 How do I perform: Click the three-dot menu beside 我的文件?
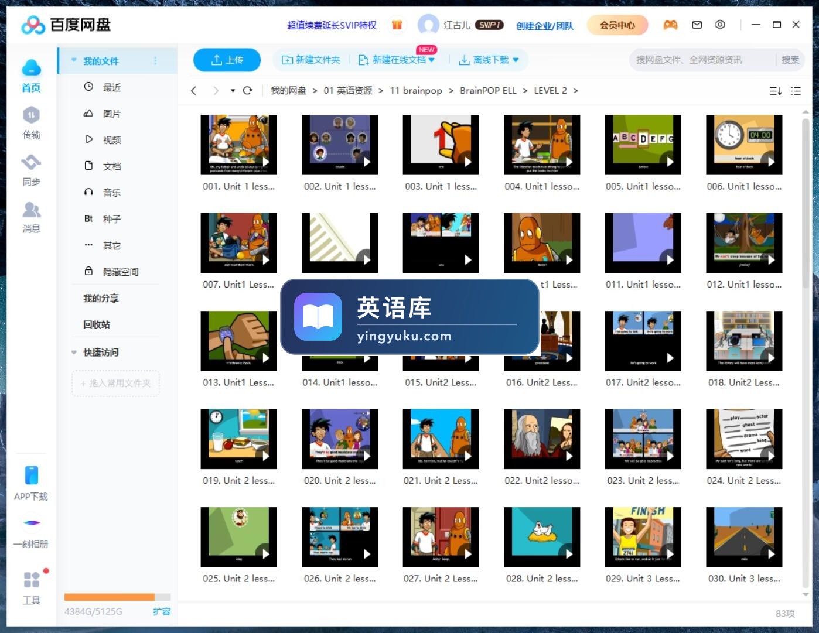(155, 61)
